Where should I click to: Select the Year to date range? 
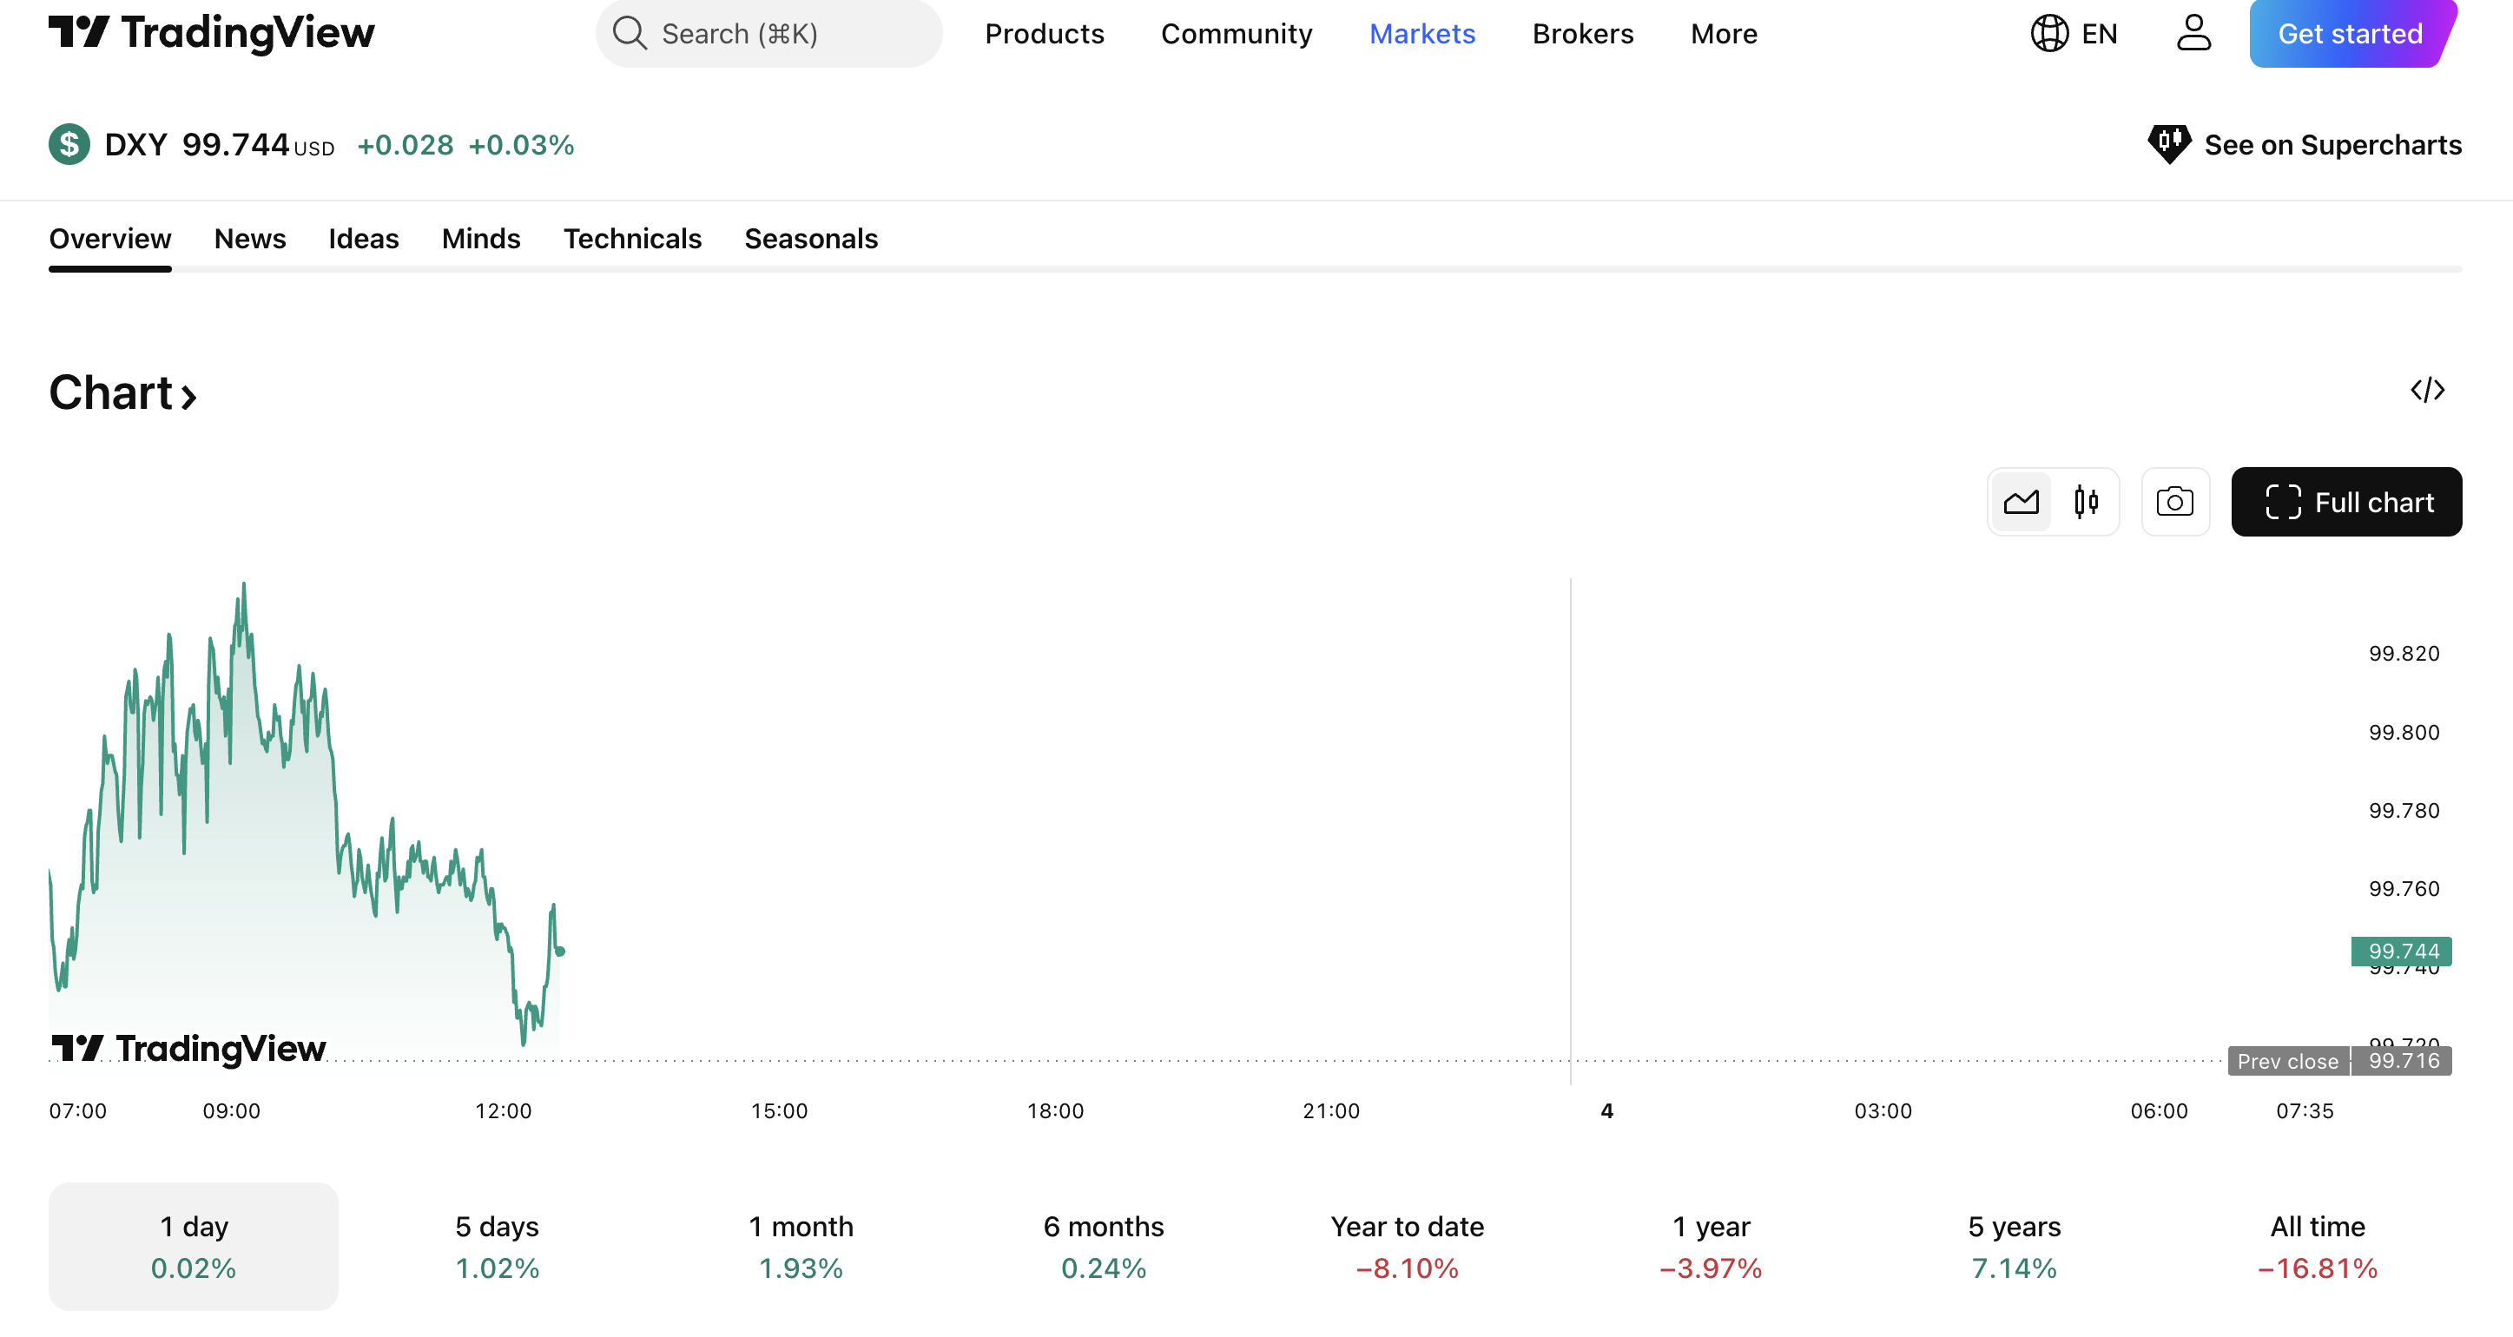click(1407, 1247)
